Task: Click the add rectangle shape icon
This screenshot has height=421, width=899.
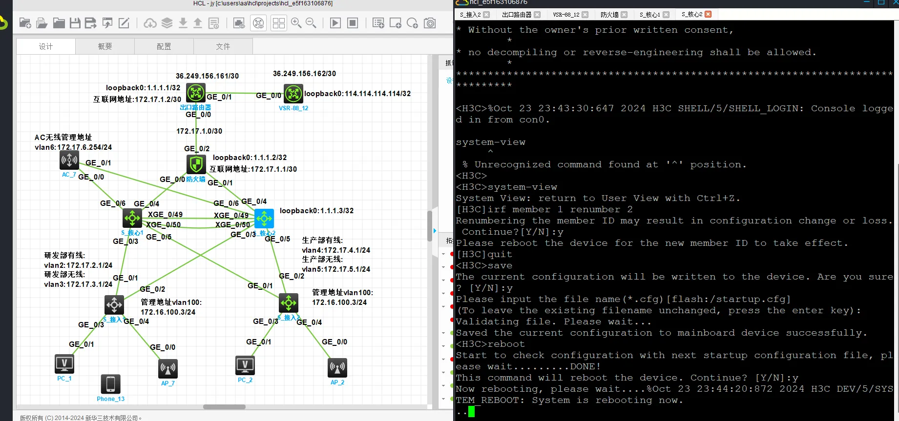Action: [396, 23]
